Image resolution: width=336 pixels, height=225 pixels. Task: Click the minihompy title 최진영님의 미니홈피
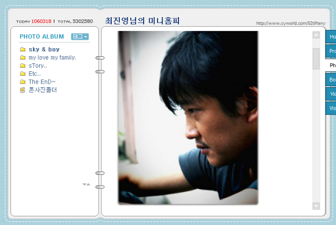(x=142, y=21)
